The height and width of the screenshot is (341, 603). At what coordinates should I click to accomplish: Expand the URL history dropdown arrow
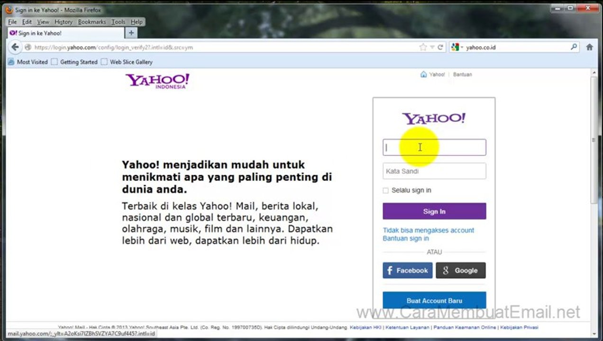(432, 47)
